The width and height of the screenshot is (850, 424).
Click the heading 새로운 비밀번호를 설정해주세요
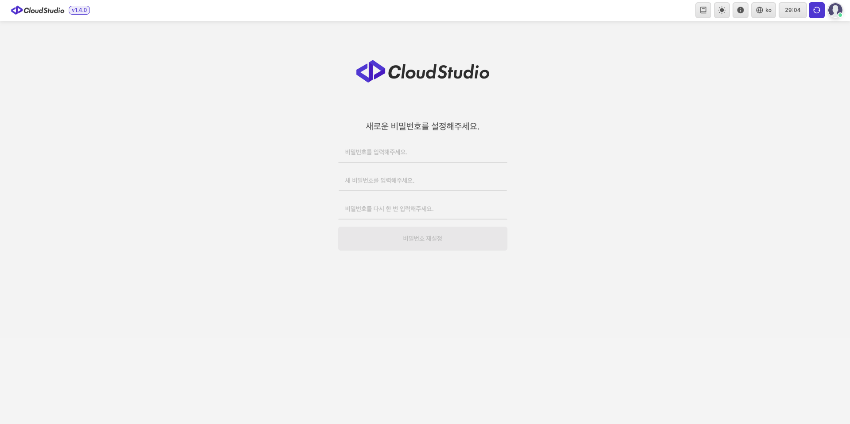423,126
